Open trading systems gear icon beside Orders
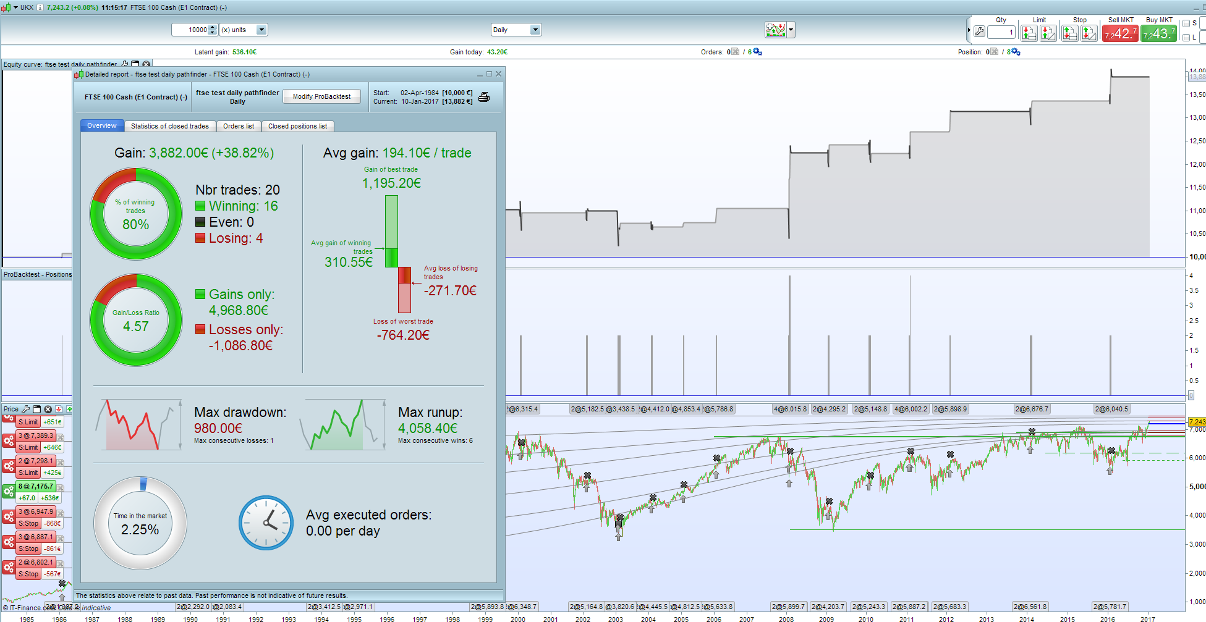The image size is (1206, 622). pyautogui.click(x=757, y=52)
